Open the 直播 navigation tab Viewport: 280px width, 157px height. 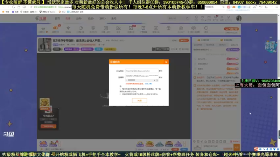pos(68,18)
